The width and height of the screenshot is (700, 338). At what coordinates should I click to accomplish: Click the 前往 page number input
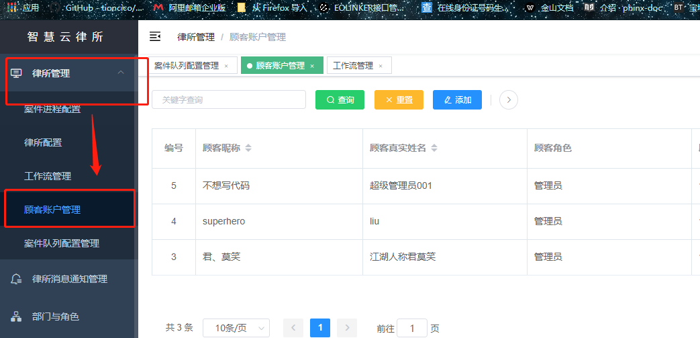tap(411, 328)
